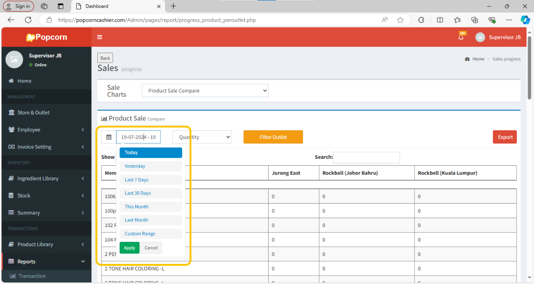The image size is (534, 284).
Task: Click the Popcorn logo
Action: pos(47,37)
